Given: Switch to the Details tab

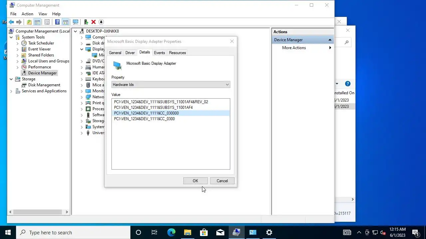Looking at the screenshot, I should [x=144, y=52].
